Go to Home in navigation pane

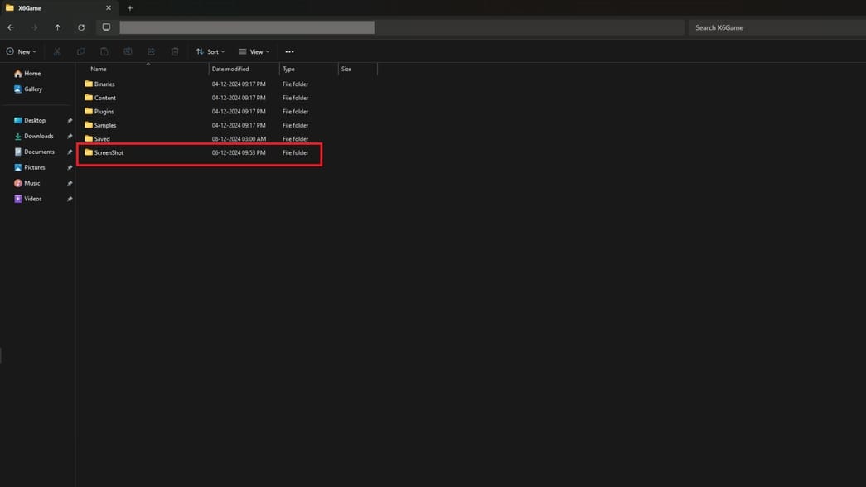click(31, 74)
